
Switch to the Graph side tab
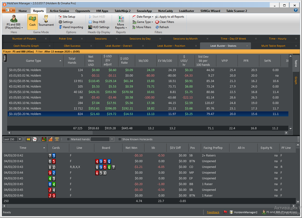pos(296,81)
